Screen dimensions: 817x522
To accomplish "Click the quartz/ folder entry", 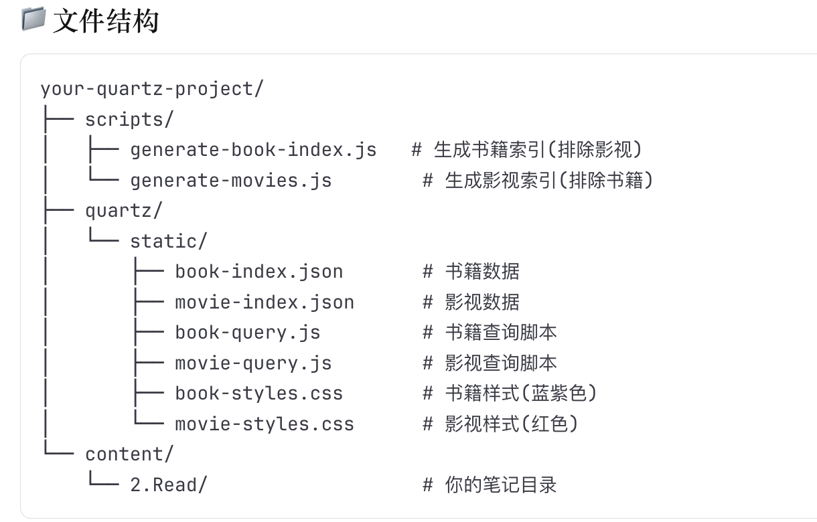I will point(123,211).
